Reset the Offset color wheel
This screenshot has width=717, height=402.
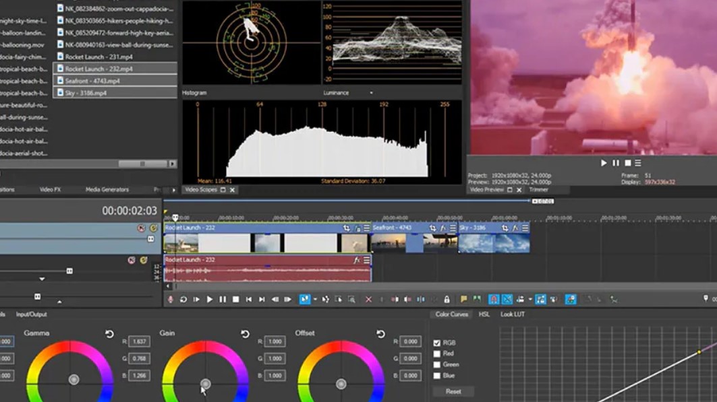click(x=381, y=334)
